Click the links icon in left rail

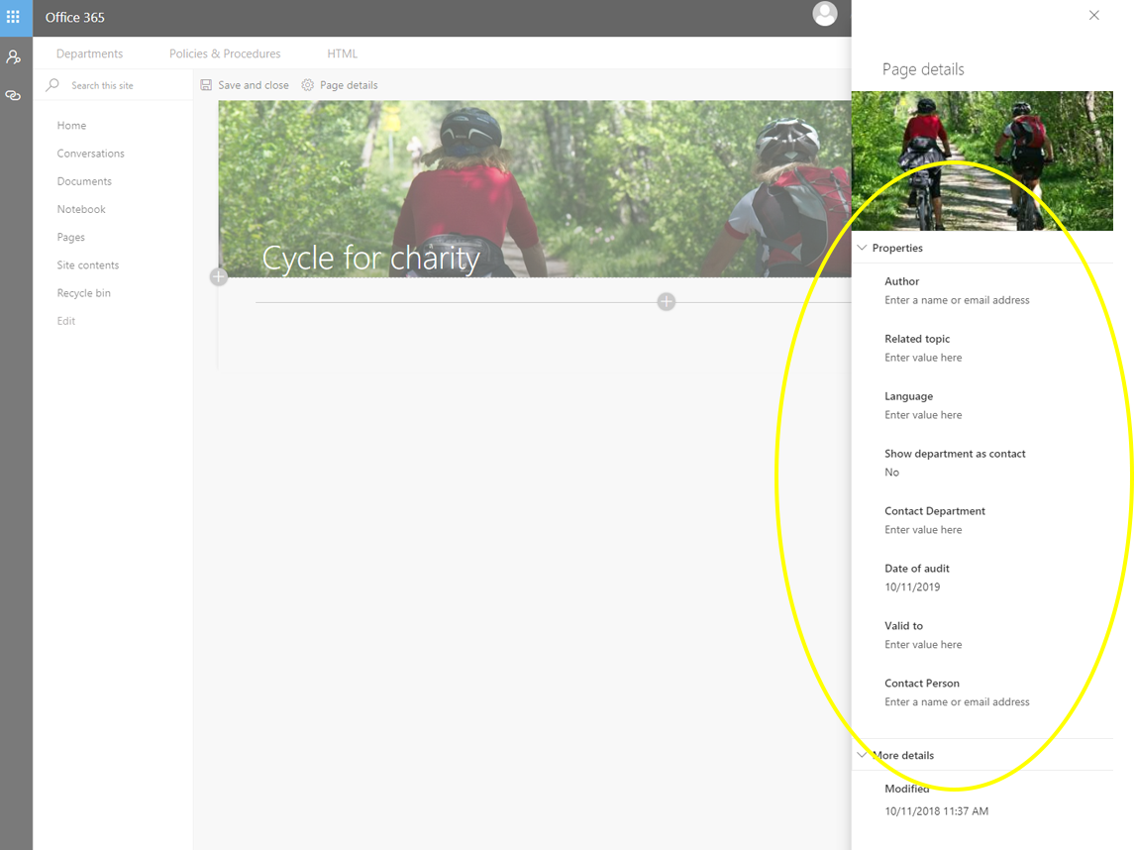(13, 95)
